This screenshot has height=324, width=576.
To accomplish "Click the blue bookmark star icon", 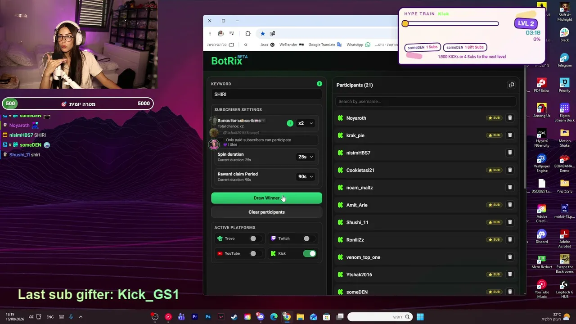I will (x=263, y=33).
